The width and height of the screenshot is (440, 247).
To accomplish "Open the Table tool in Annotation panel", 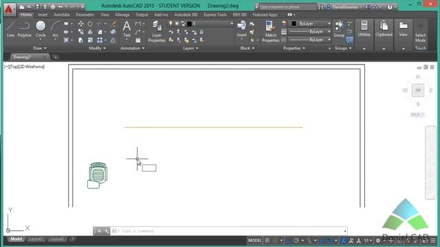I will coord(138,40).
